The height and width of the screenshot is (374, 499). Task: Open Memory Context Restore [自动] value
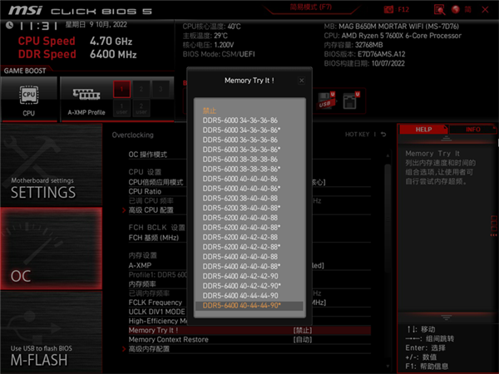[302, 339]
